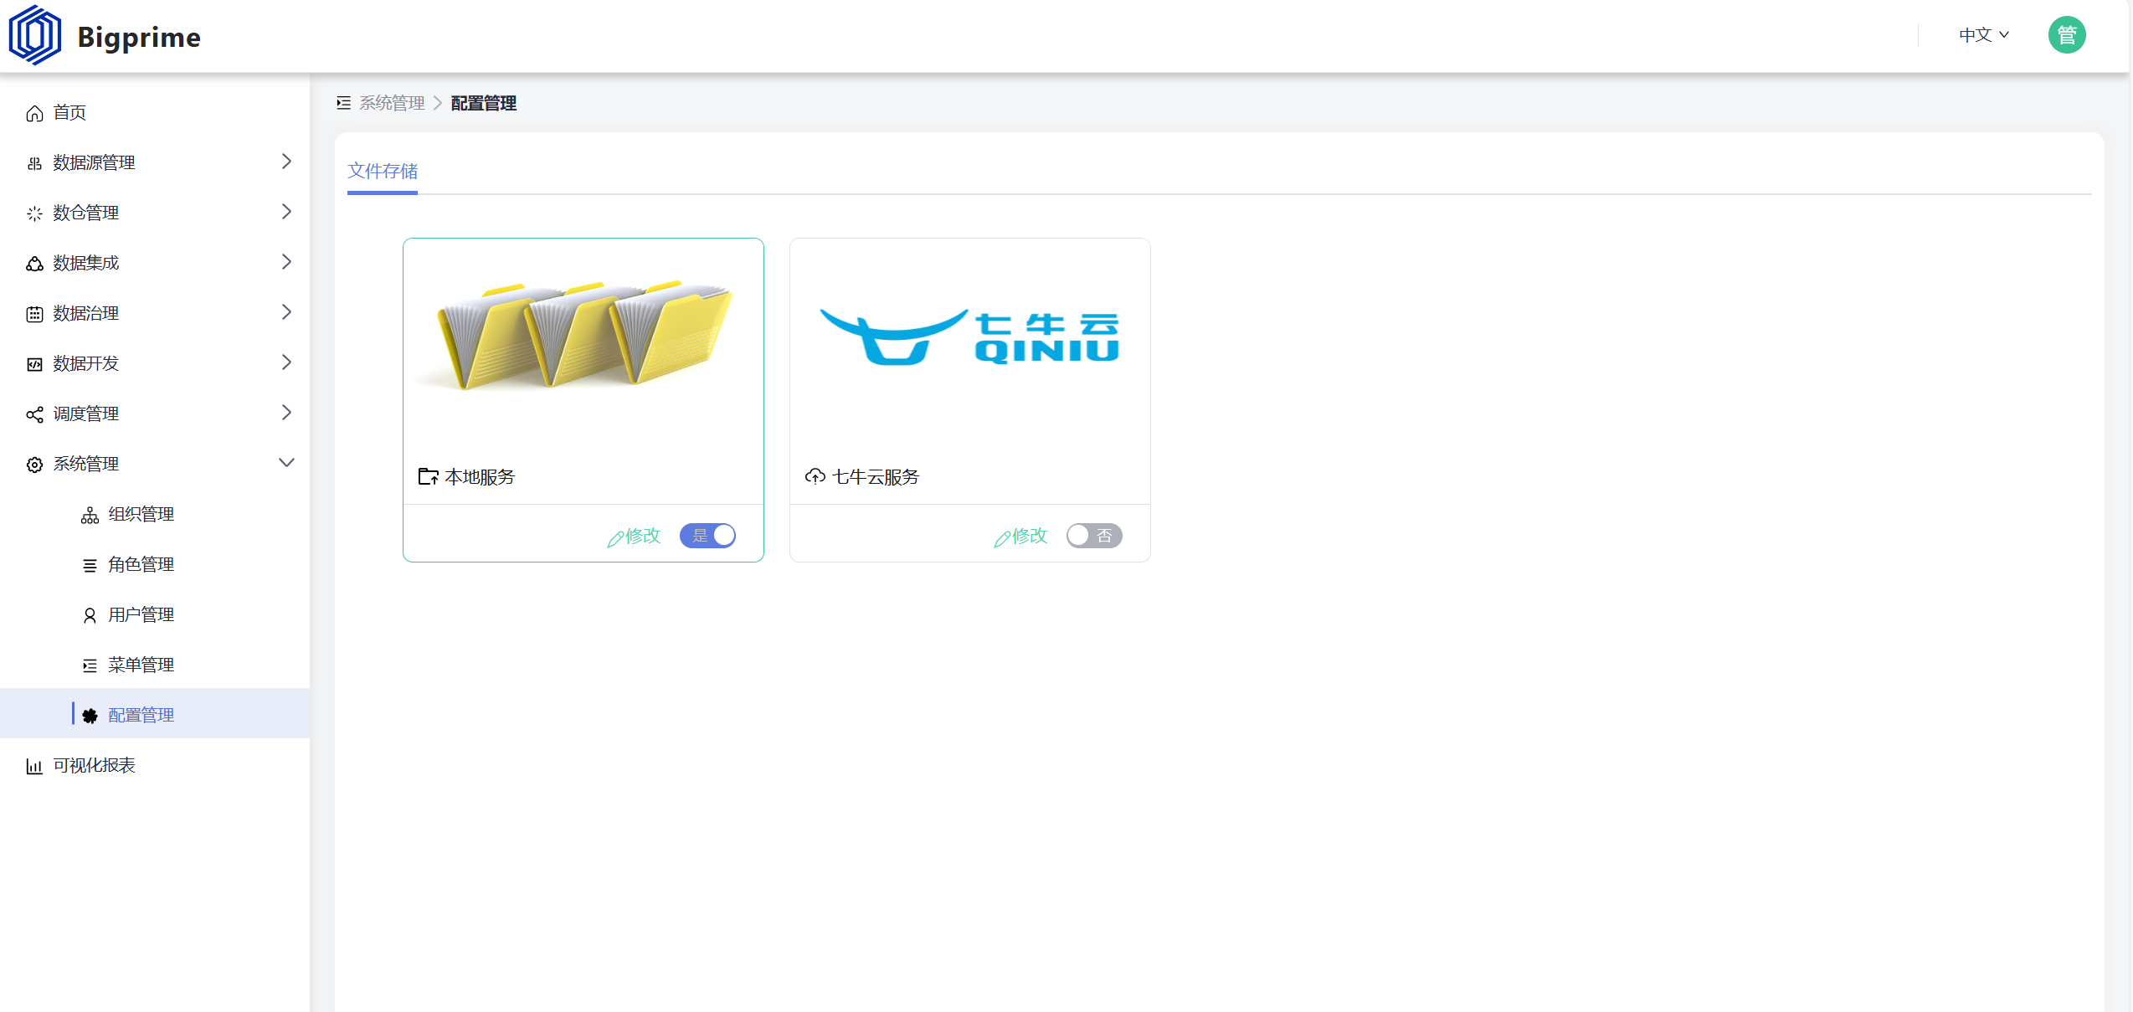Click the Qiniu logo image
Image resolution: width=2133 pixels, height=1012 pixels.
coord(970,338)
